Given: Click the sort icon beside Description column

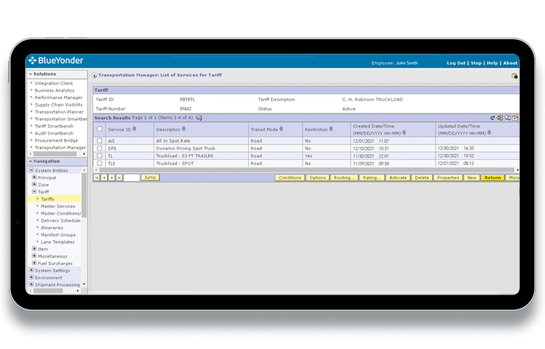Looking at the screenshot, I should 184,129.
